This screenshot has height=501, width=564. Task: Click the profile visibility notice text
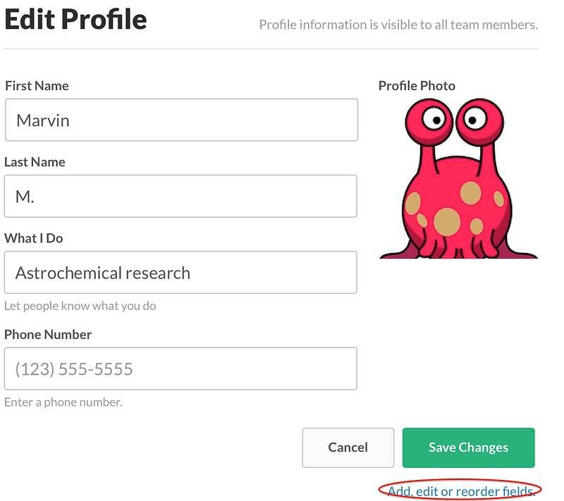tap(398, 25)
